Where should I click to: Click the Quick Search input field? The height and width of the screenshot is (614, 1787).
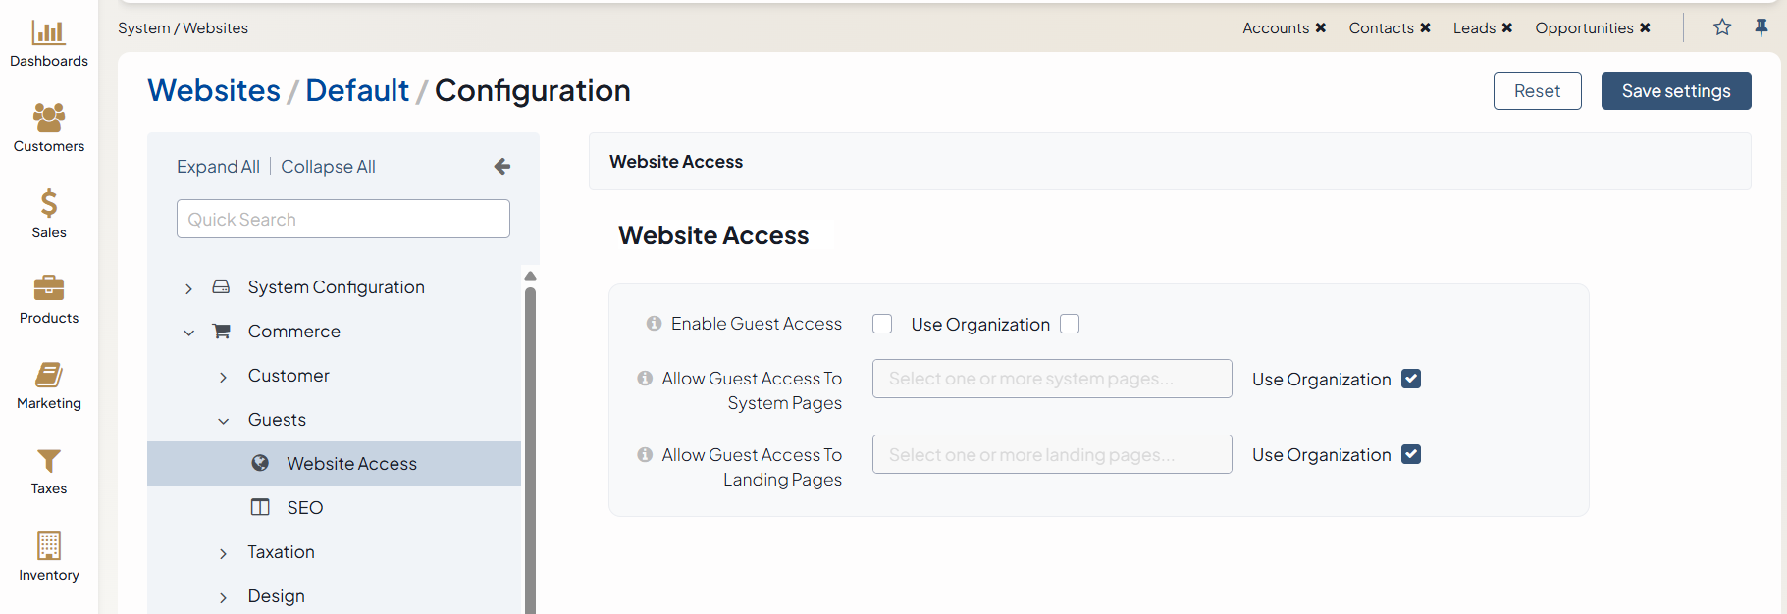343,219
